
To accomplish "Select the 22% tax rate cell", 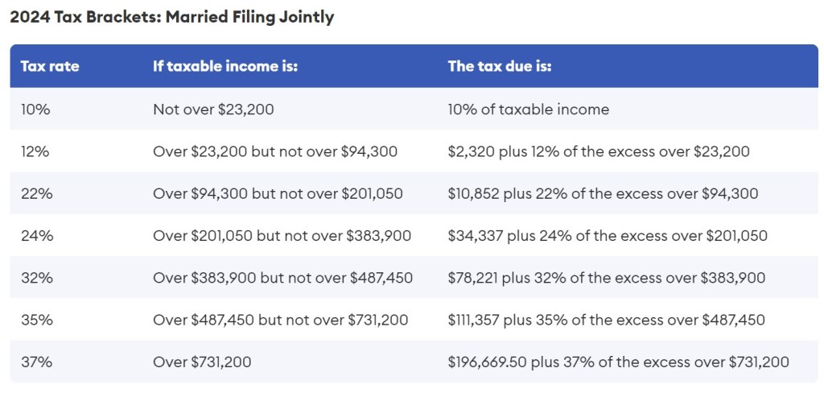I will [36, 193].
